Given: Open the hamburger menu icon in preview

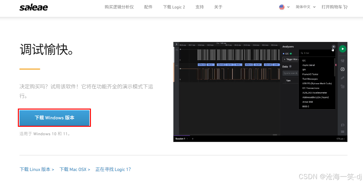Looking at the screenshot, I should point(343,132).
